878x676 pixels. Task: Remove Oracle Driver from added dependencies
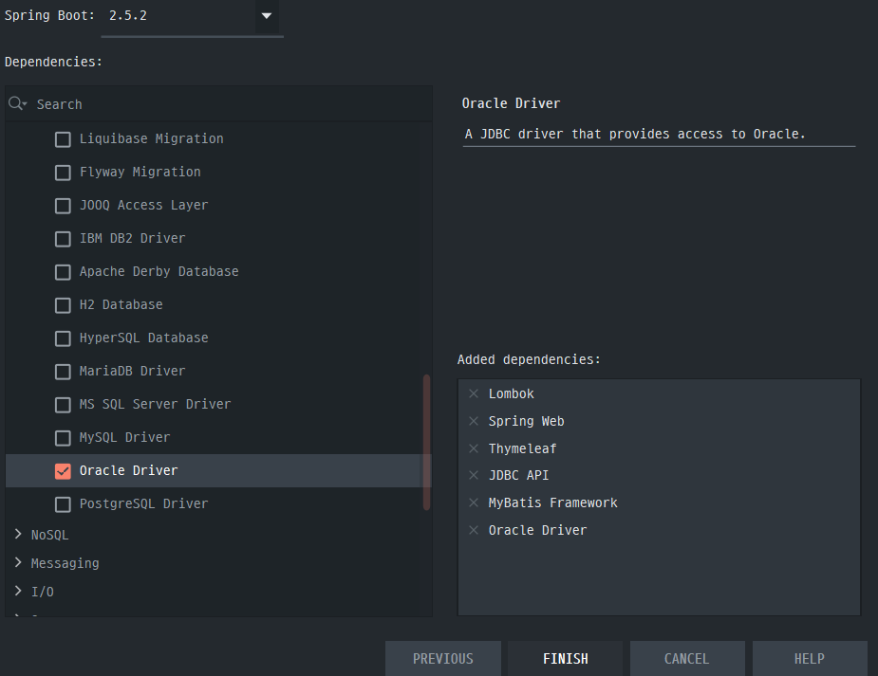click(474, 530)
